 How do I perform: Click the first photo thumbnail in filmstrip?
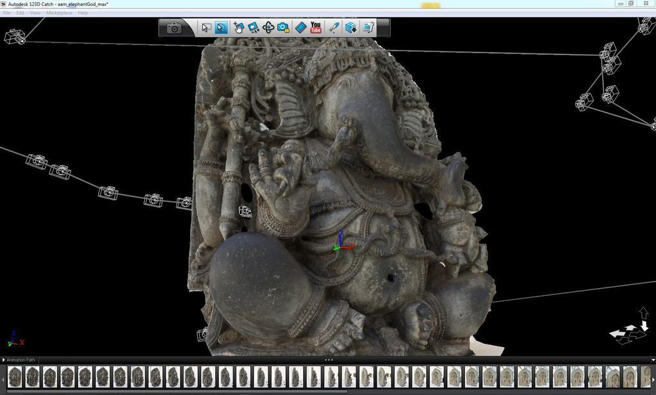click(x=15, y=376)
